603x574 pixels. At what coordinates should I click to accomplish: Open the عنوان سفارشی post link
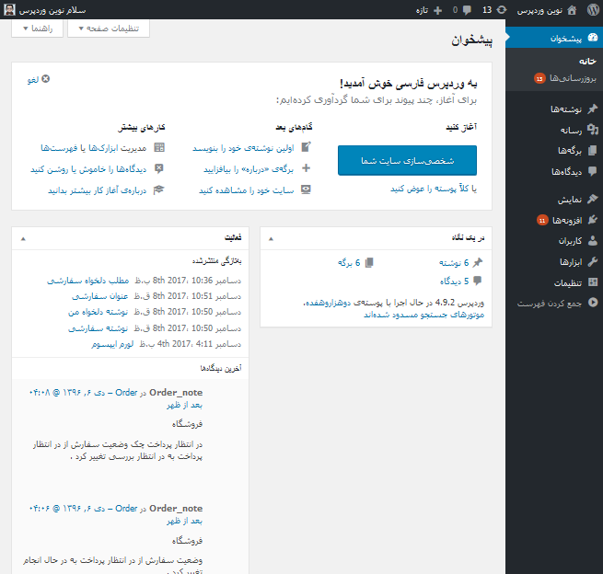(x=99, y=296)
